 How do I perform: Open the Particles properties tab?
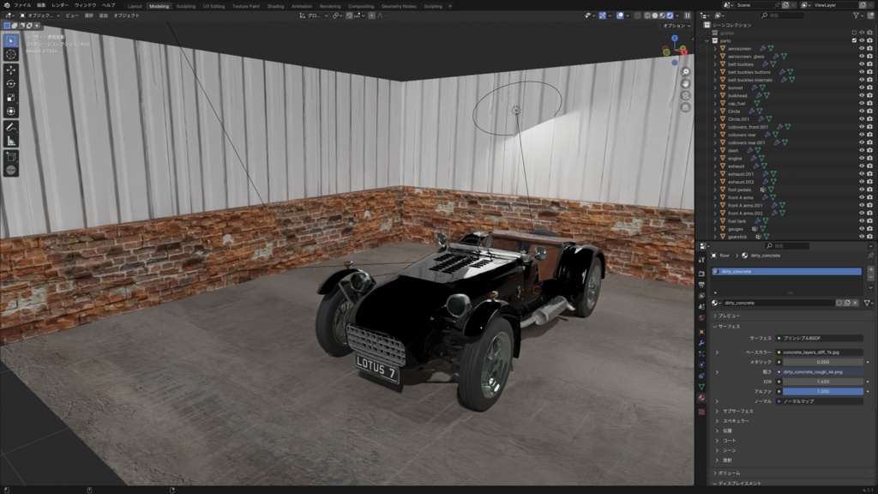tap(701, 354)
